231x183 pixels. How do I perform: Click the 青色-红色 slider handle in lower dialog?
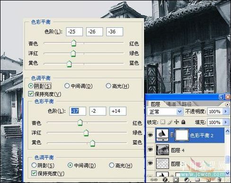80,122
